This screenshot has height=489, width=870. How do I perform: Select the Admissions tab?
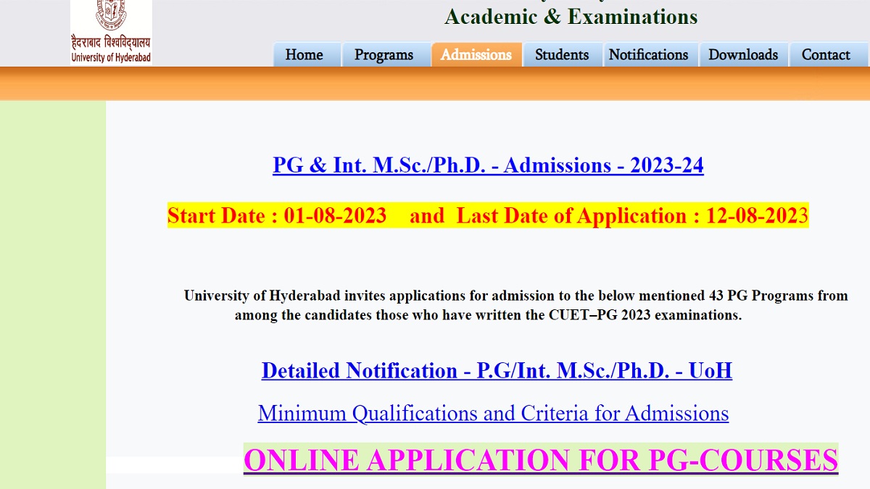click(476, 55)
